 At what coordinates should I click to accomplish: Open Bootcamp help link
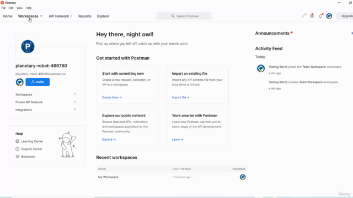click(x=28, y=156)
